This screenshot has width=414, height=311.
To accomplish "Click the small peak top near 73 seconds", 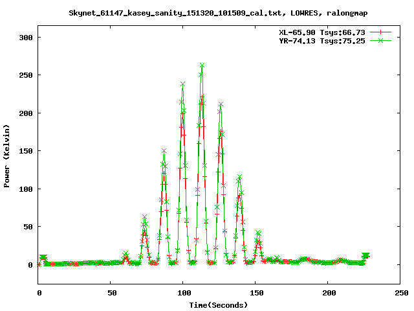I will click(144, 218).
